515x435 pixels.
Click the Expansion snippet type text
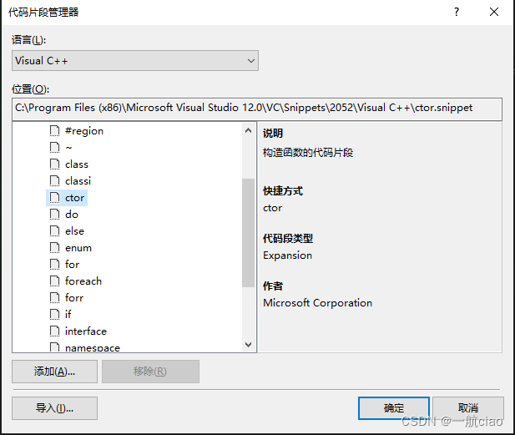pyautogui.click(x=287, y=255)
